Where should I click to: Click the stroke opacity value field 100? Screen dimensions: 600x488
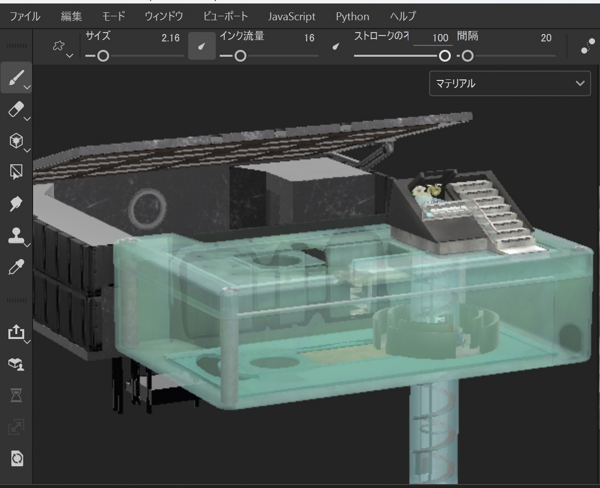pyautogui.click(x=433, y=38)
